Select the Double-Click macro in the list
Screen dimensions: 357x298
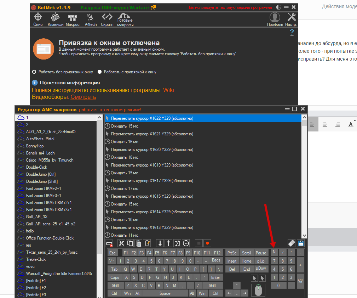click(56, 167)
